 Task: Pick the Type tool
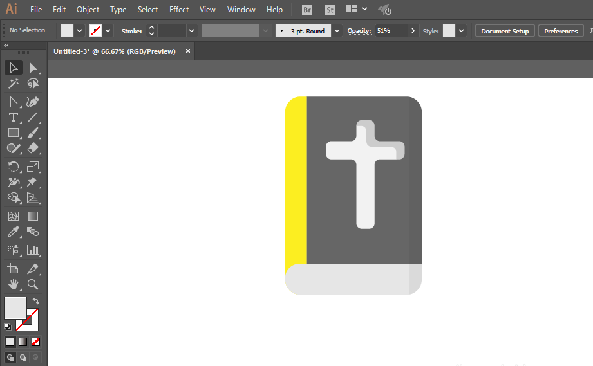pos(14,118)
